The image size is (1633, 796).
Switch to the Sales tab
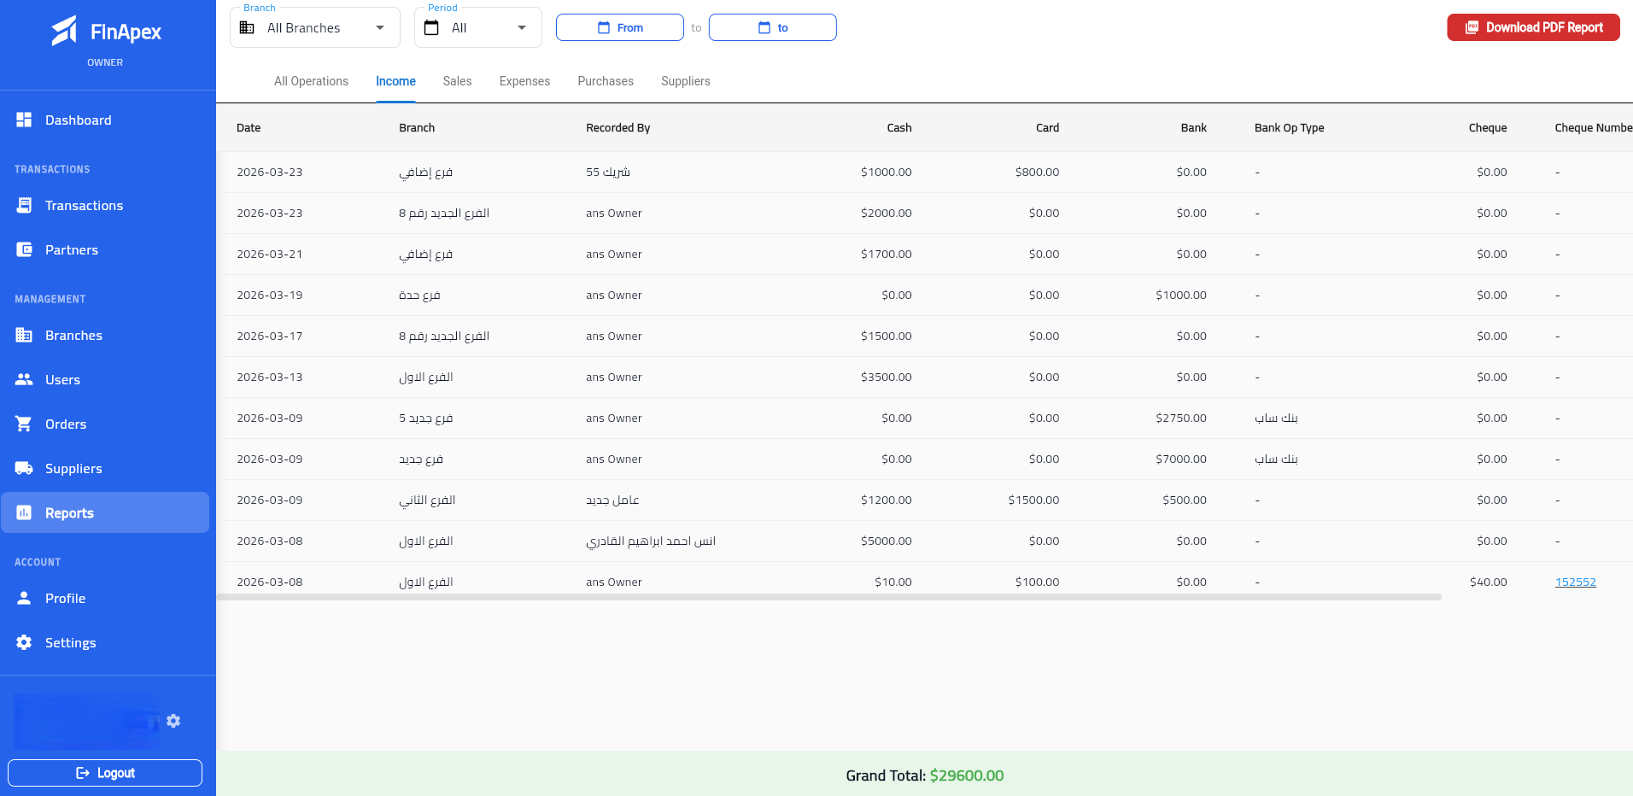pos(457,81)
